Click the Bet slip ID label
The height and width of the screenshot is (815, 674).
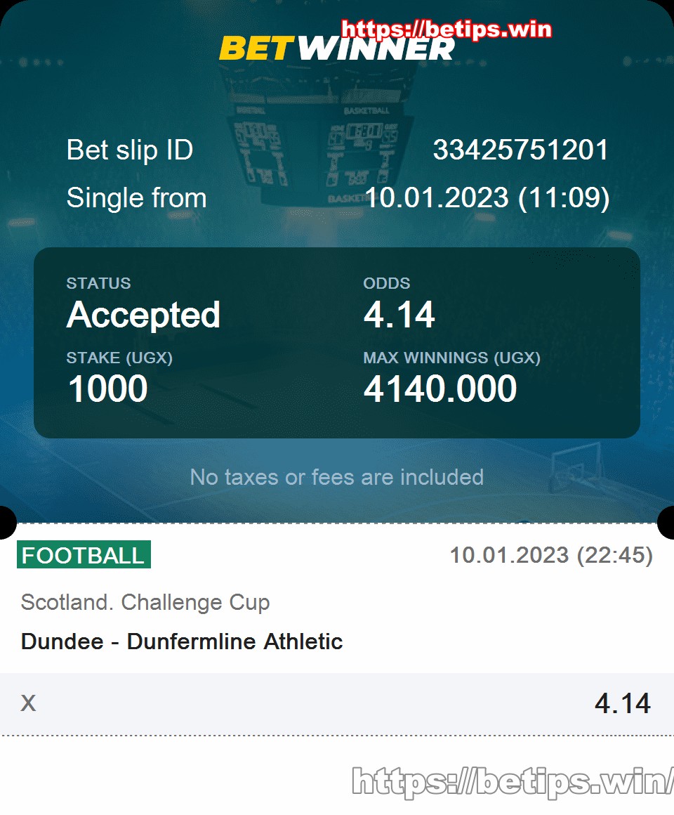[x=130, y=150]
